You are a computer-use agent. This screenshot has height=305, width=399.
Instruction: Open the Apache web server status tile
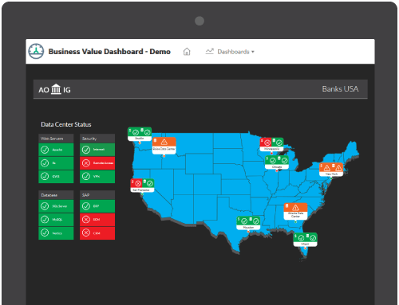click(x=56, y=150)
